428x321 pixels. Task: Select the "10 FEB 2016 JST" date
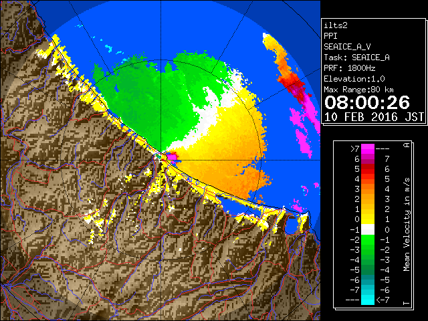click(x=374, y=117)
